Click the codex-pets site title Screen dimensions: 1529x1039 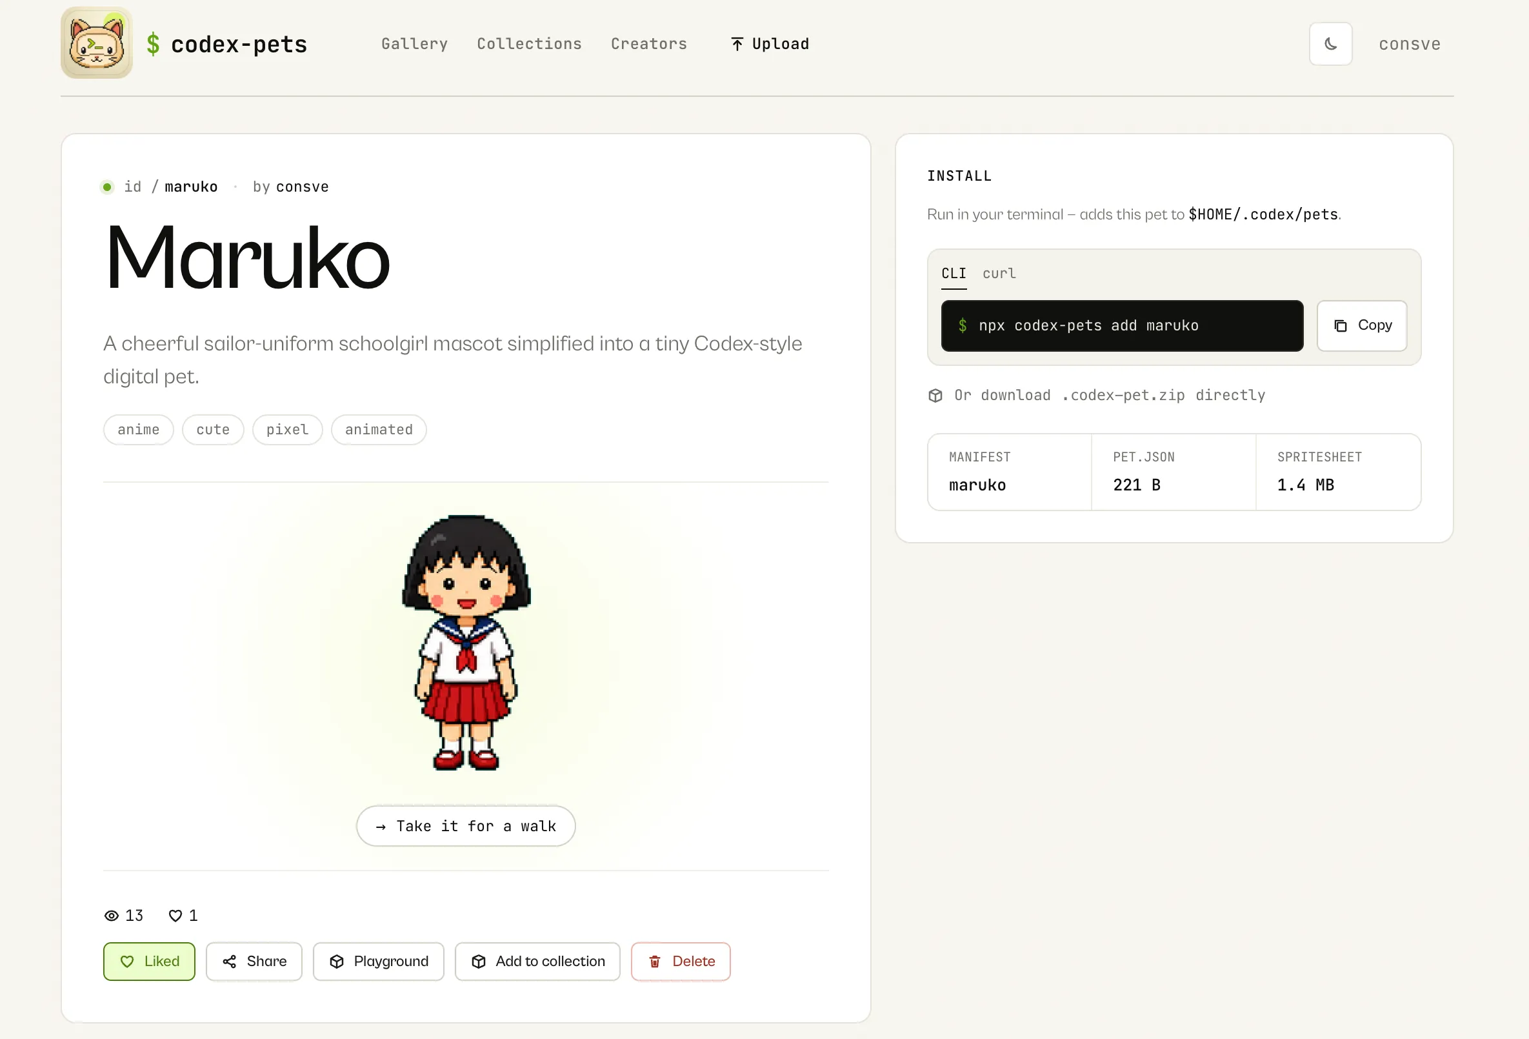tap(239, 44)
